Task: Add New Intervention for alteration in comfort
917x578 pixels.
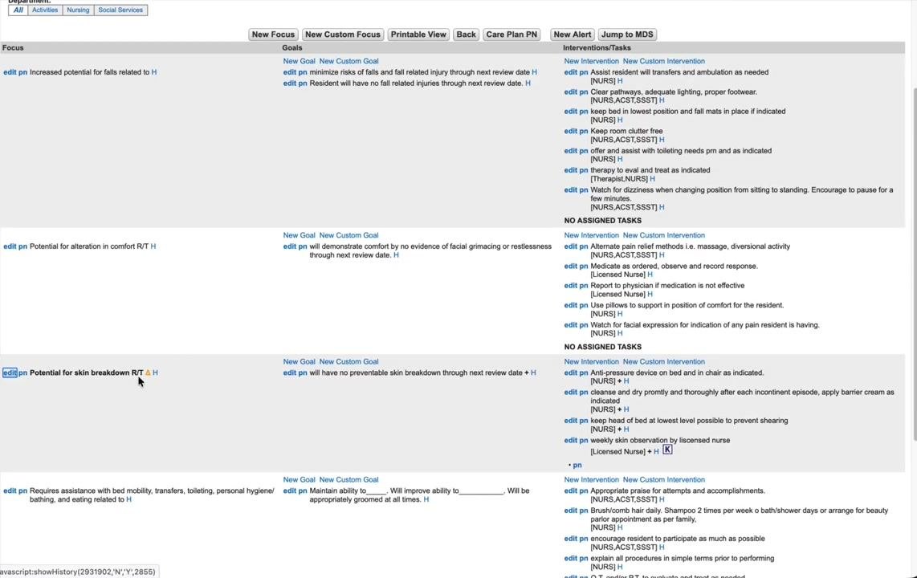Action: click(591, 235)
